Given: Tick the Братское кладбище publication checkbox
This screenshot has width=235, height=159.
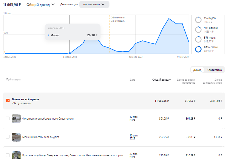Looking at the screenshot, I should pyautogui.click(x=8, y=155).
